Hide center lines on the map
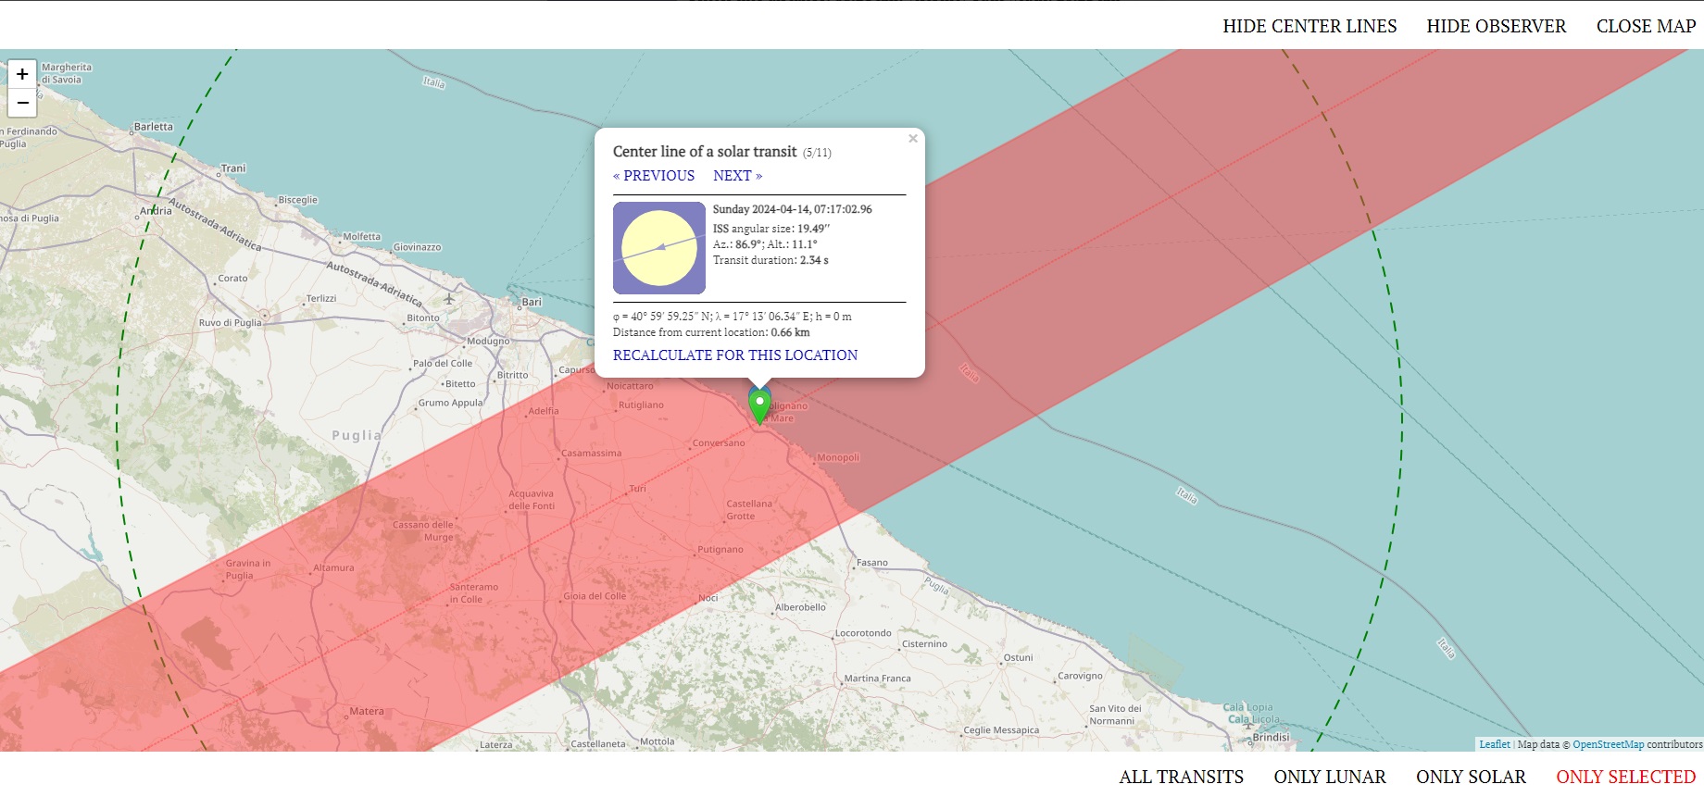 click(x=1309, y=26)
